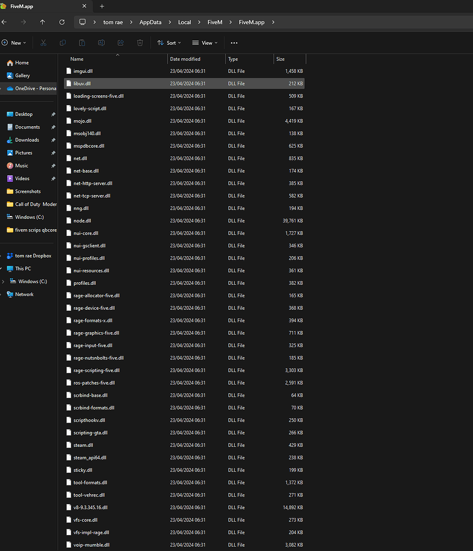This screenshot has height=551, width=473.
Task: Click the Rename icon in the toolbar
Action: pyautogui.click(x=101, y=42)
